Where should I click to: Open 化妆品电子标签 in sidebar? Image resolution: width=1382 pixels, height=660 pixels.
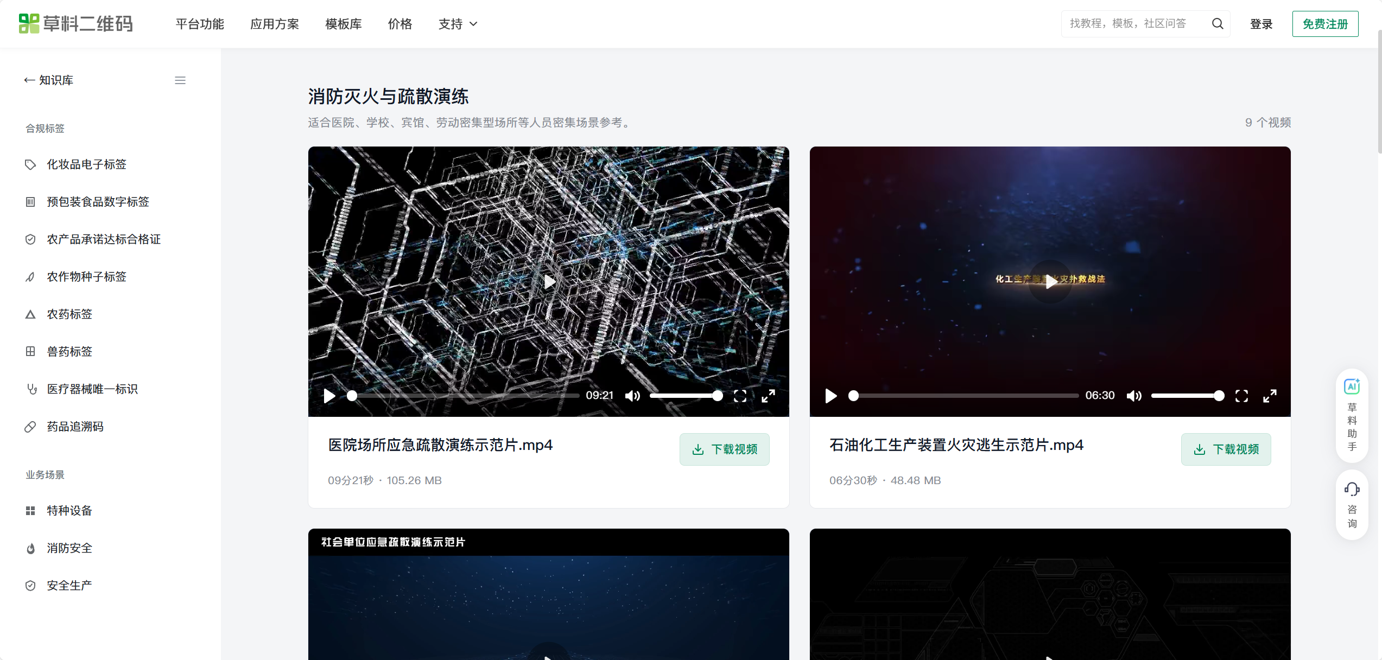[x=86, y=164]
